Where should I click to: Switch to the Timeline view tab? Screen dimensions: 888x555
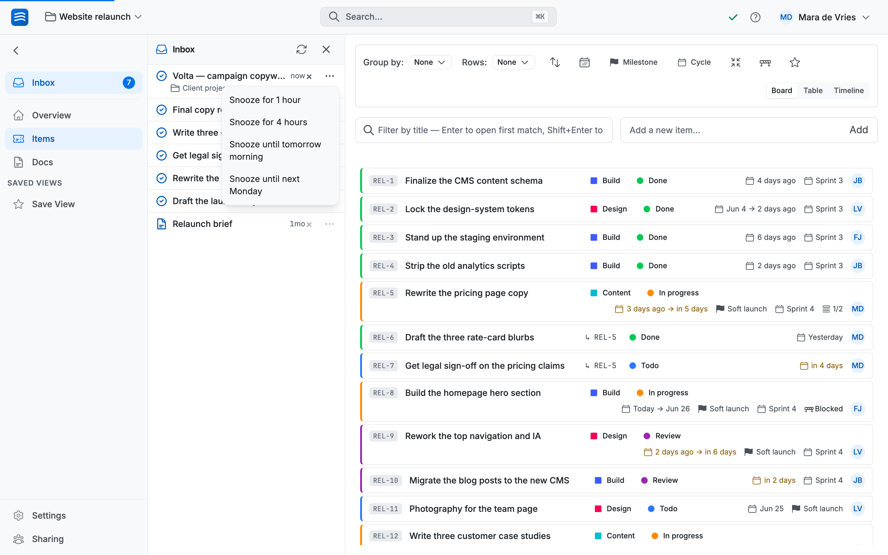tap(848, 91)
